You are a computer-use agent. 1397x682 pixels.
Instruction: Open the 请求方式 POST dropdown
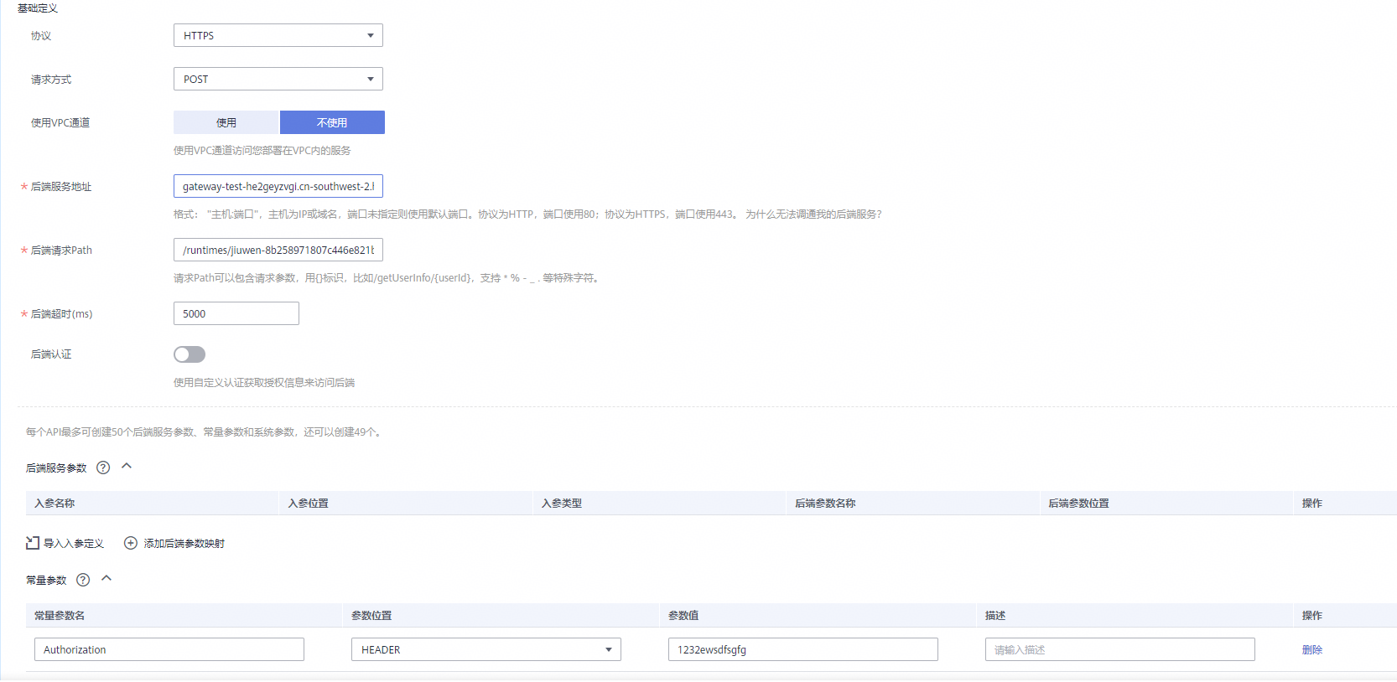pos(278,79)
